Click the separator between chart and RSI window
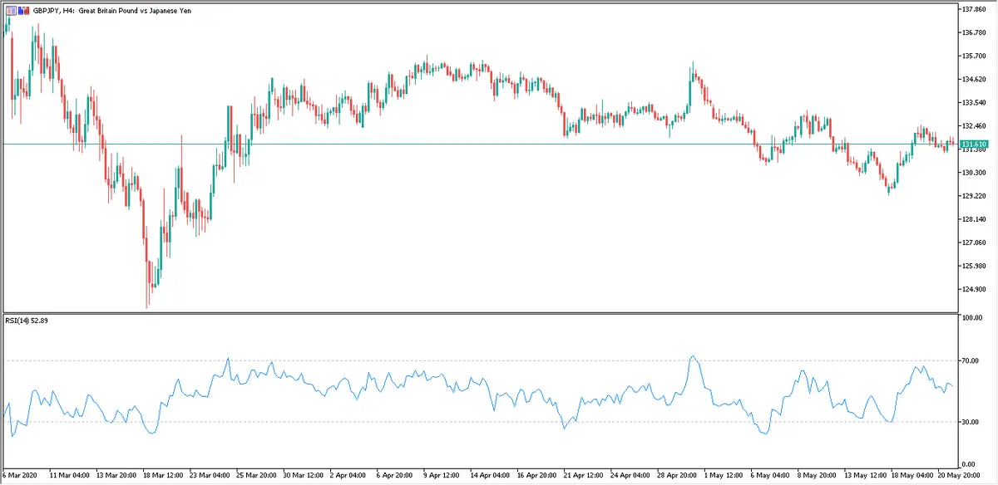This screenshot has height=485, width=998. pyautogui.click(x=499, y=313)
